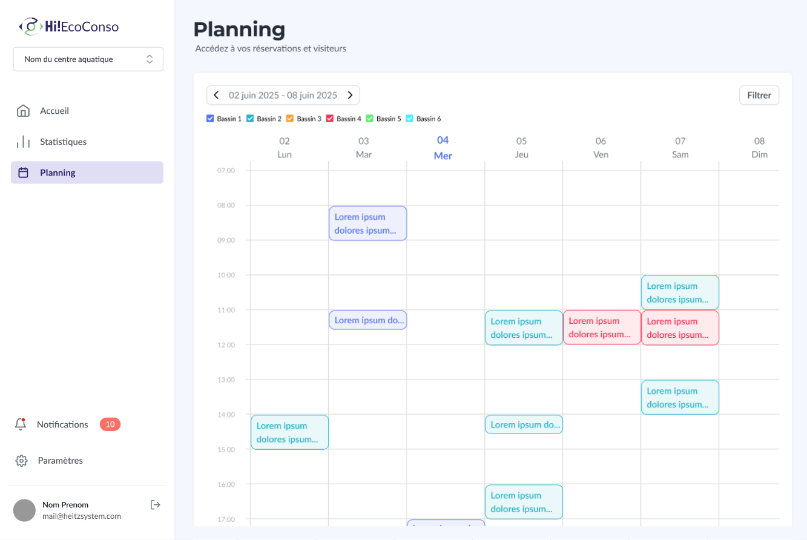The width and height of the screenshot is (807, 540).
Task: Click the Notifications bell icon
Action: tap(21, 424)
